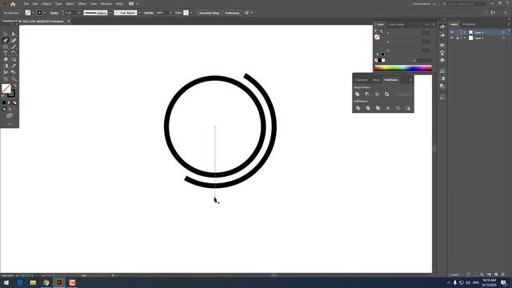This screenshot has width=512, height=288.
Task: Click Merge in Pathfinders row
Action: point(378,108)
